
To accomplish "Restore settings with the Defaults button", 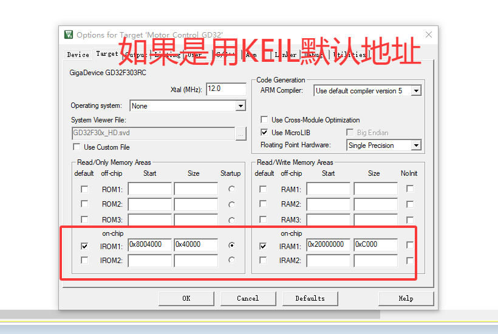I will coord(310,298).
